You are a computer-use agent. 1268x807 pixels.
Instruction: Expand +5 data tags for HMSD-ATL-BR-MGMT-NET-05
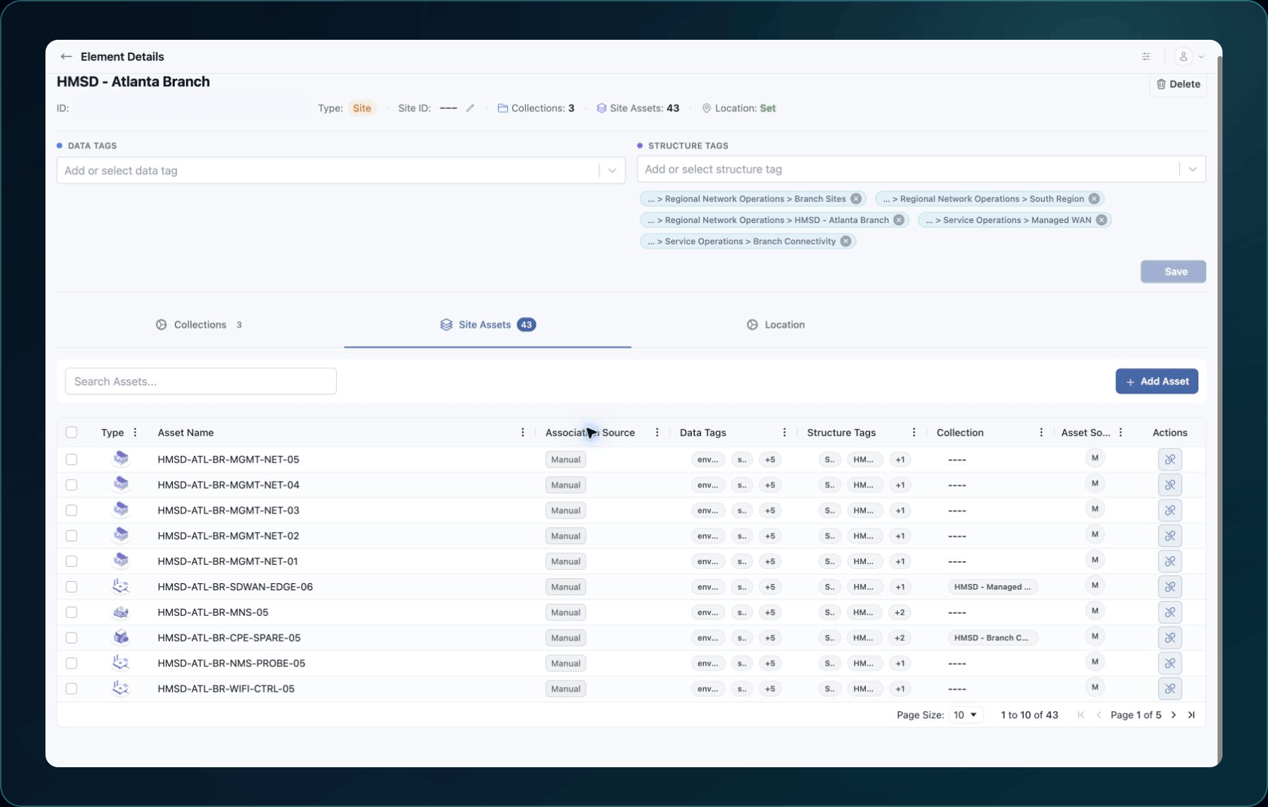(770, 460)
